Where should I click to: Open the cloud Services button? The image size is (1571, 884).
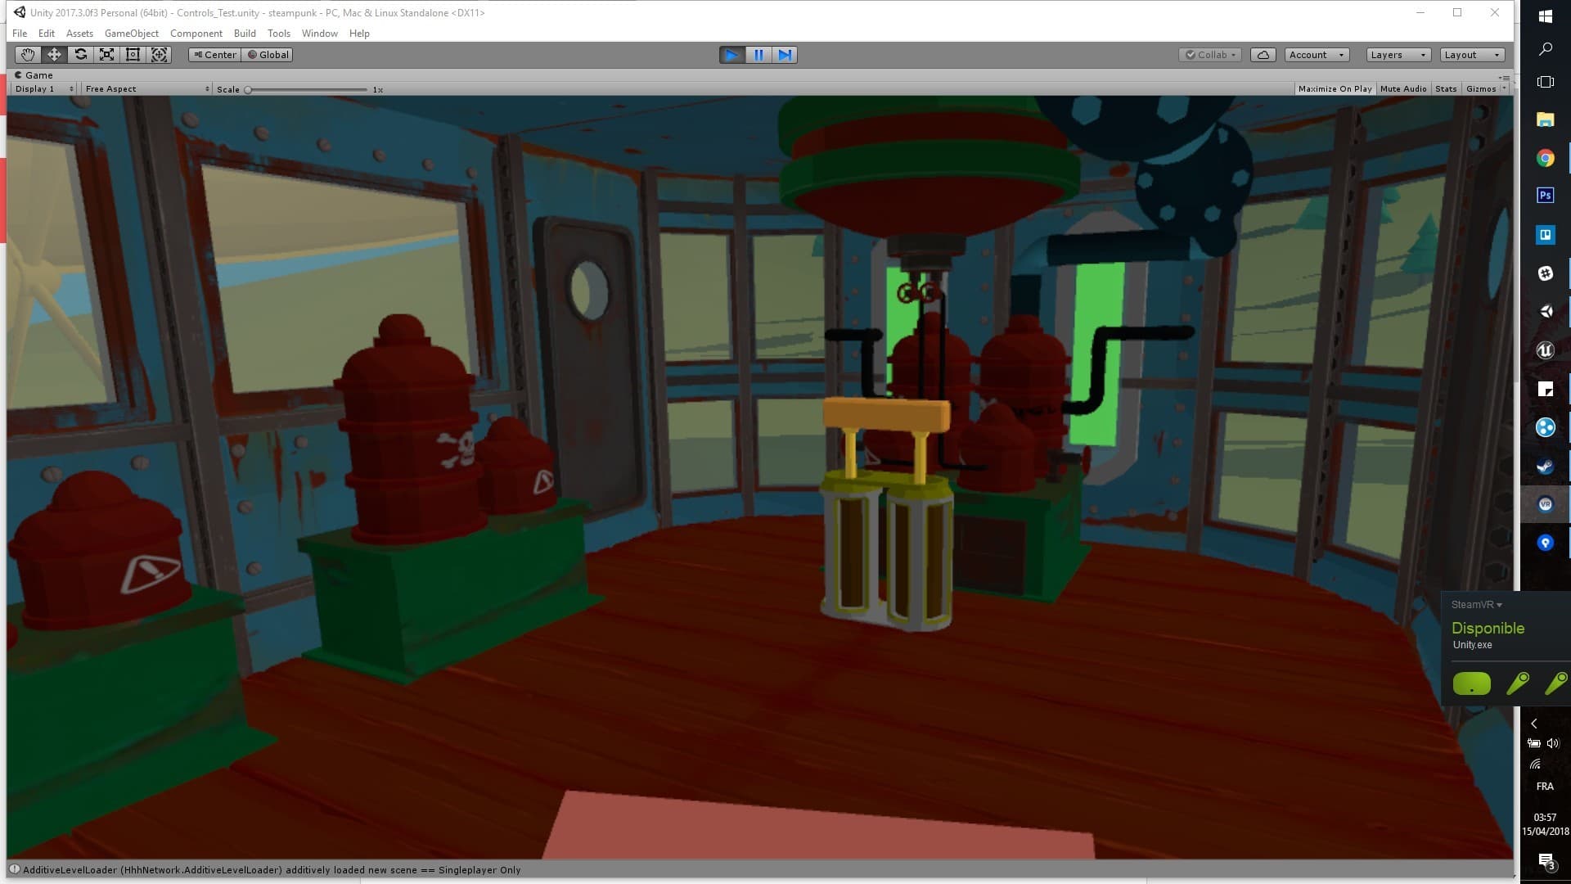pyautogui.click(x=1263, y=55)
